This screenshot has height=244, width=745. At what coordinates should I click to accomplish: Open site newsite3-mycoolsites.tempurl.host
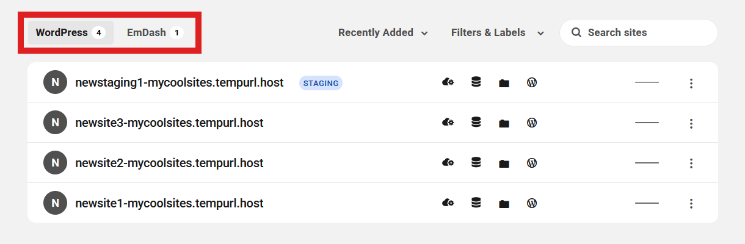point(169,123)
